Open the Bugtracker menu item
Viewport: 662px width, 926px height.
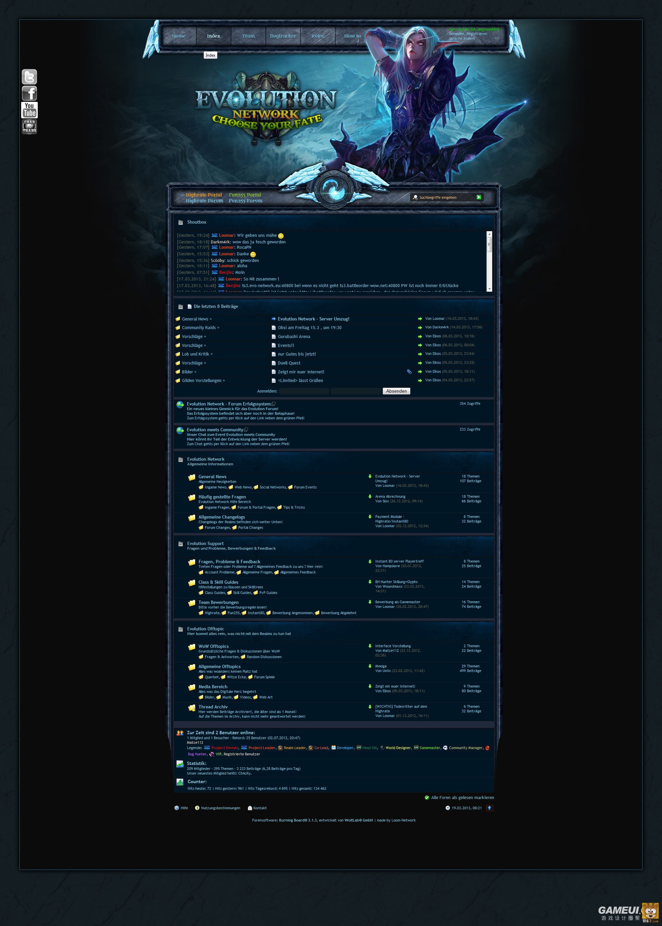coord(283,36)
